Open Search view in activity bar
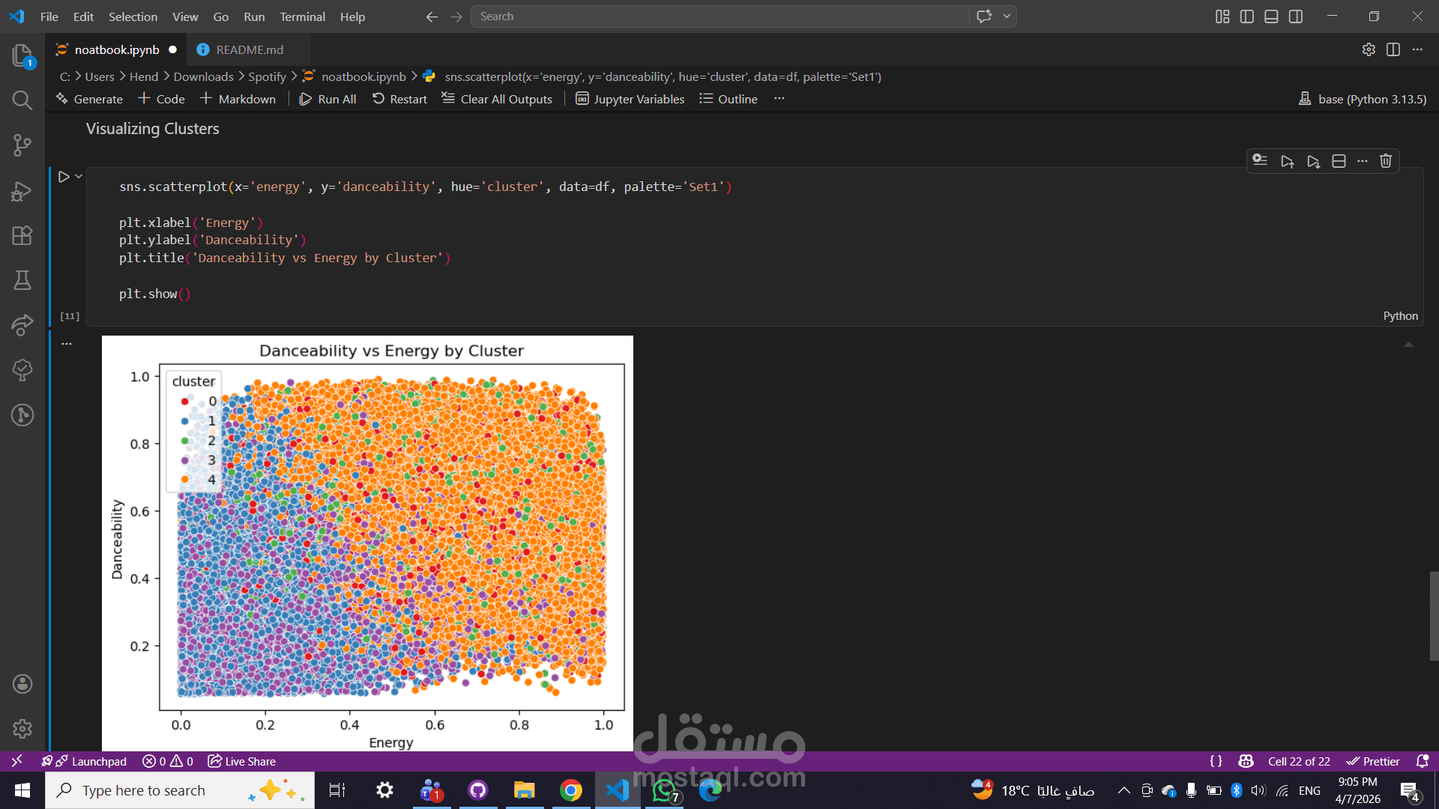This screenshot has height=809, width=1439. 22,100
